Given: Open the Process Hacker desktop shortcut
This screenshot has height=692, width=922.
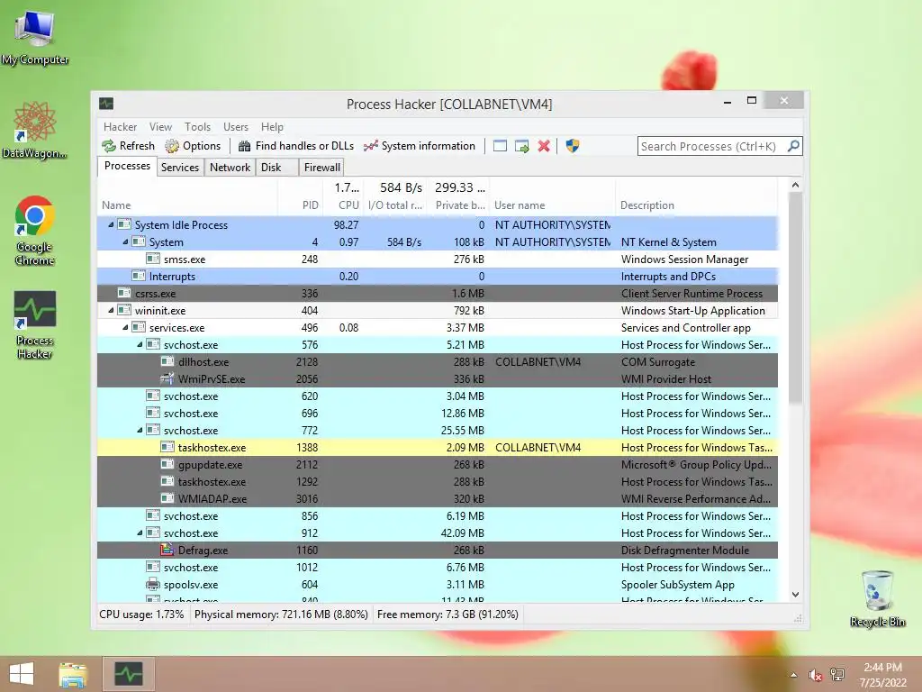Looking at the screenshot, I should 35,324.
